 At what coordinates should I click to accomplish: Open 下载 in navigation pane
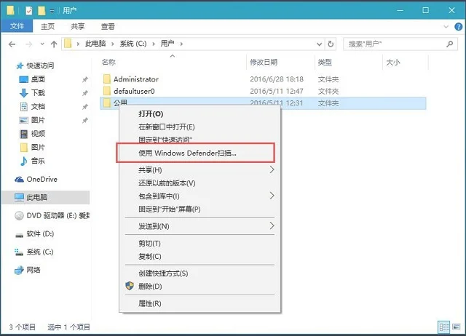(x=38, y=93)
